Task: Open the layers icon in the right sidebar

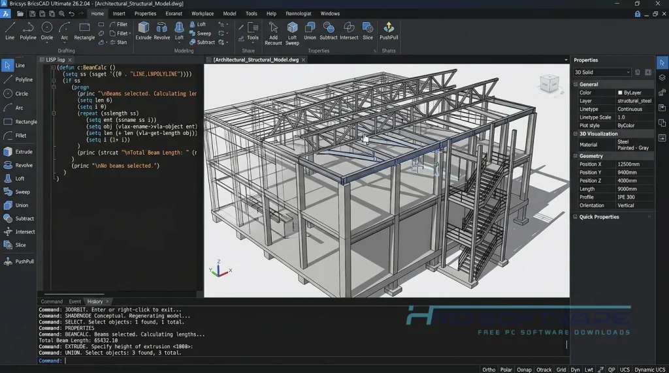Action: click(662, 78)
